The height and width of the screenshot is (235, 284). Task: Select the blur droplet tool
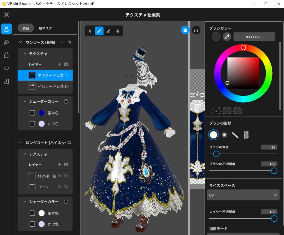[117, 31]
